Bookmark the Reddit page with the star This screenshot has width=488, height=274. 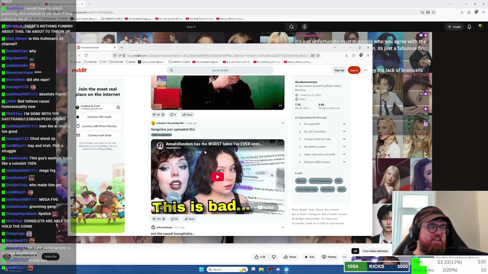click(318, 55)
